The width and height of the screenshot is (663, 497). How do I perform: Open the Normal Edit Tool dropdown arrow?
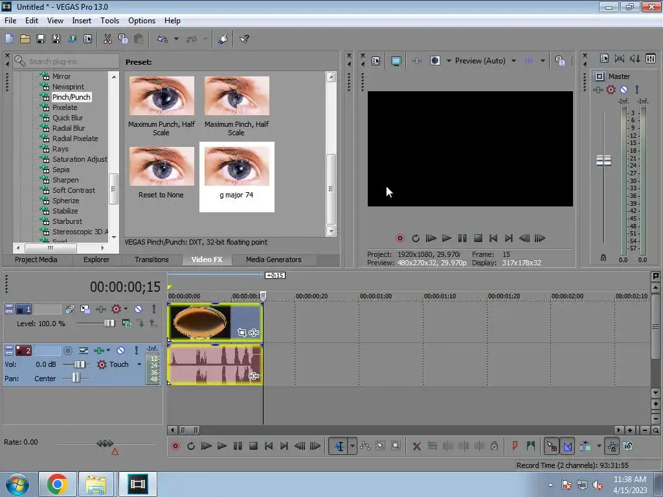(x=352, y=446)
